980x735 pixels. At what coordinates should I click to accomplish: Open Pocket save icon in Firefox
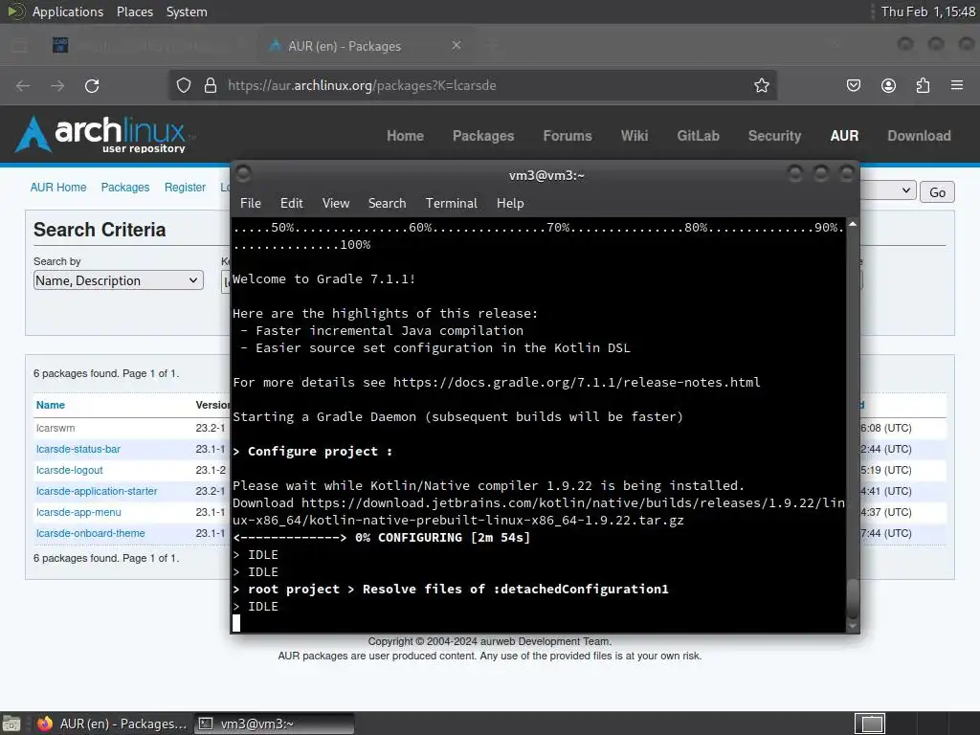[853, 85]
